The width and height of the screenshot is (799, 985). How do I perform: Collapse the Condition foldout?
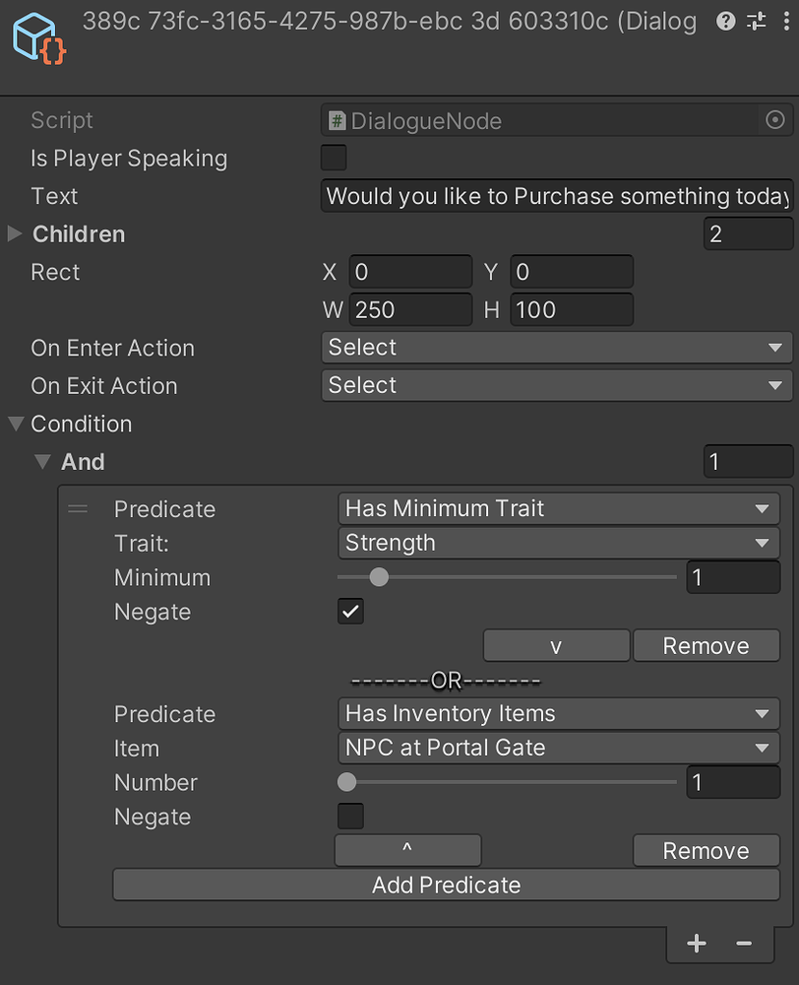pyautogui.click(x=17, y=424)
